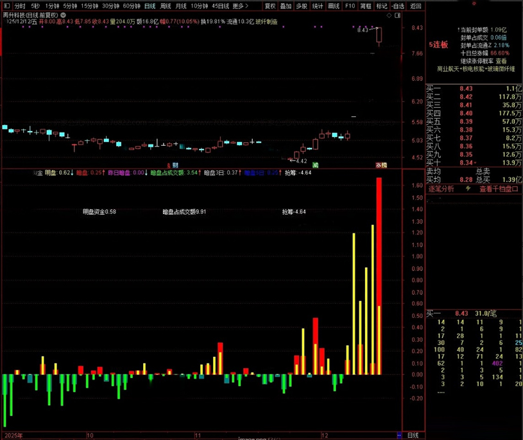523x440 pixels.
Task: Click 标记 mark button
Action: tap(382, 6)
